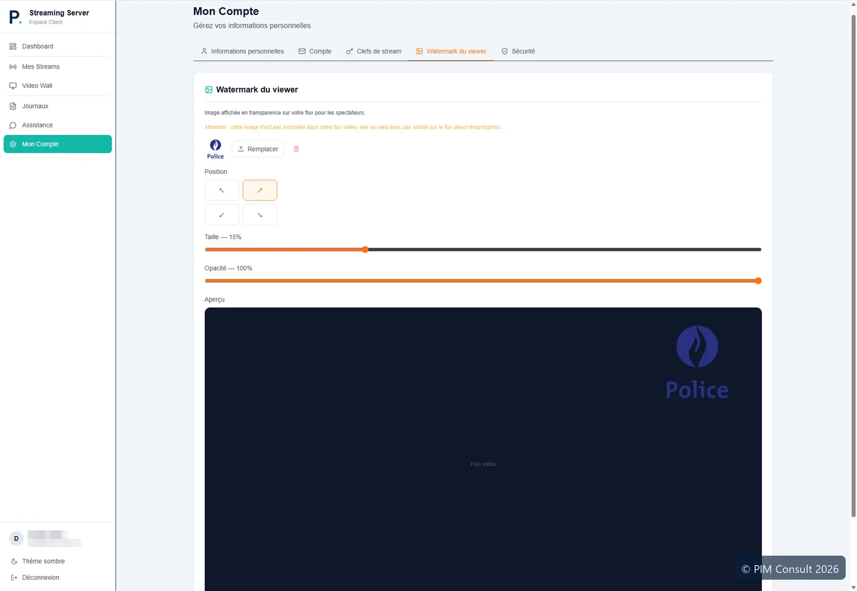
Task: Open the Sécurité tab
Action: (x=518, y=51)
